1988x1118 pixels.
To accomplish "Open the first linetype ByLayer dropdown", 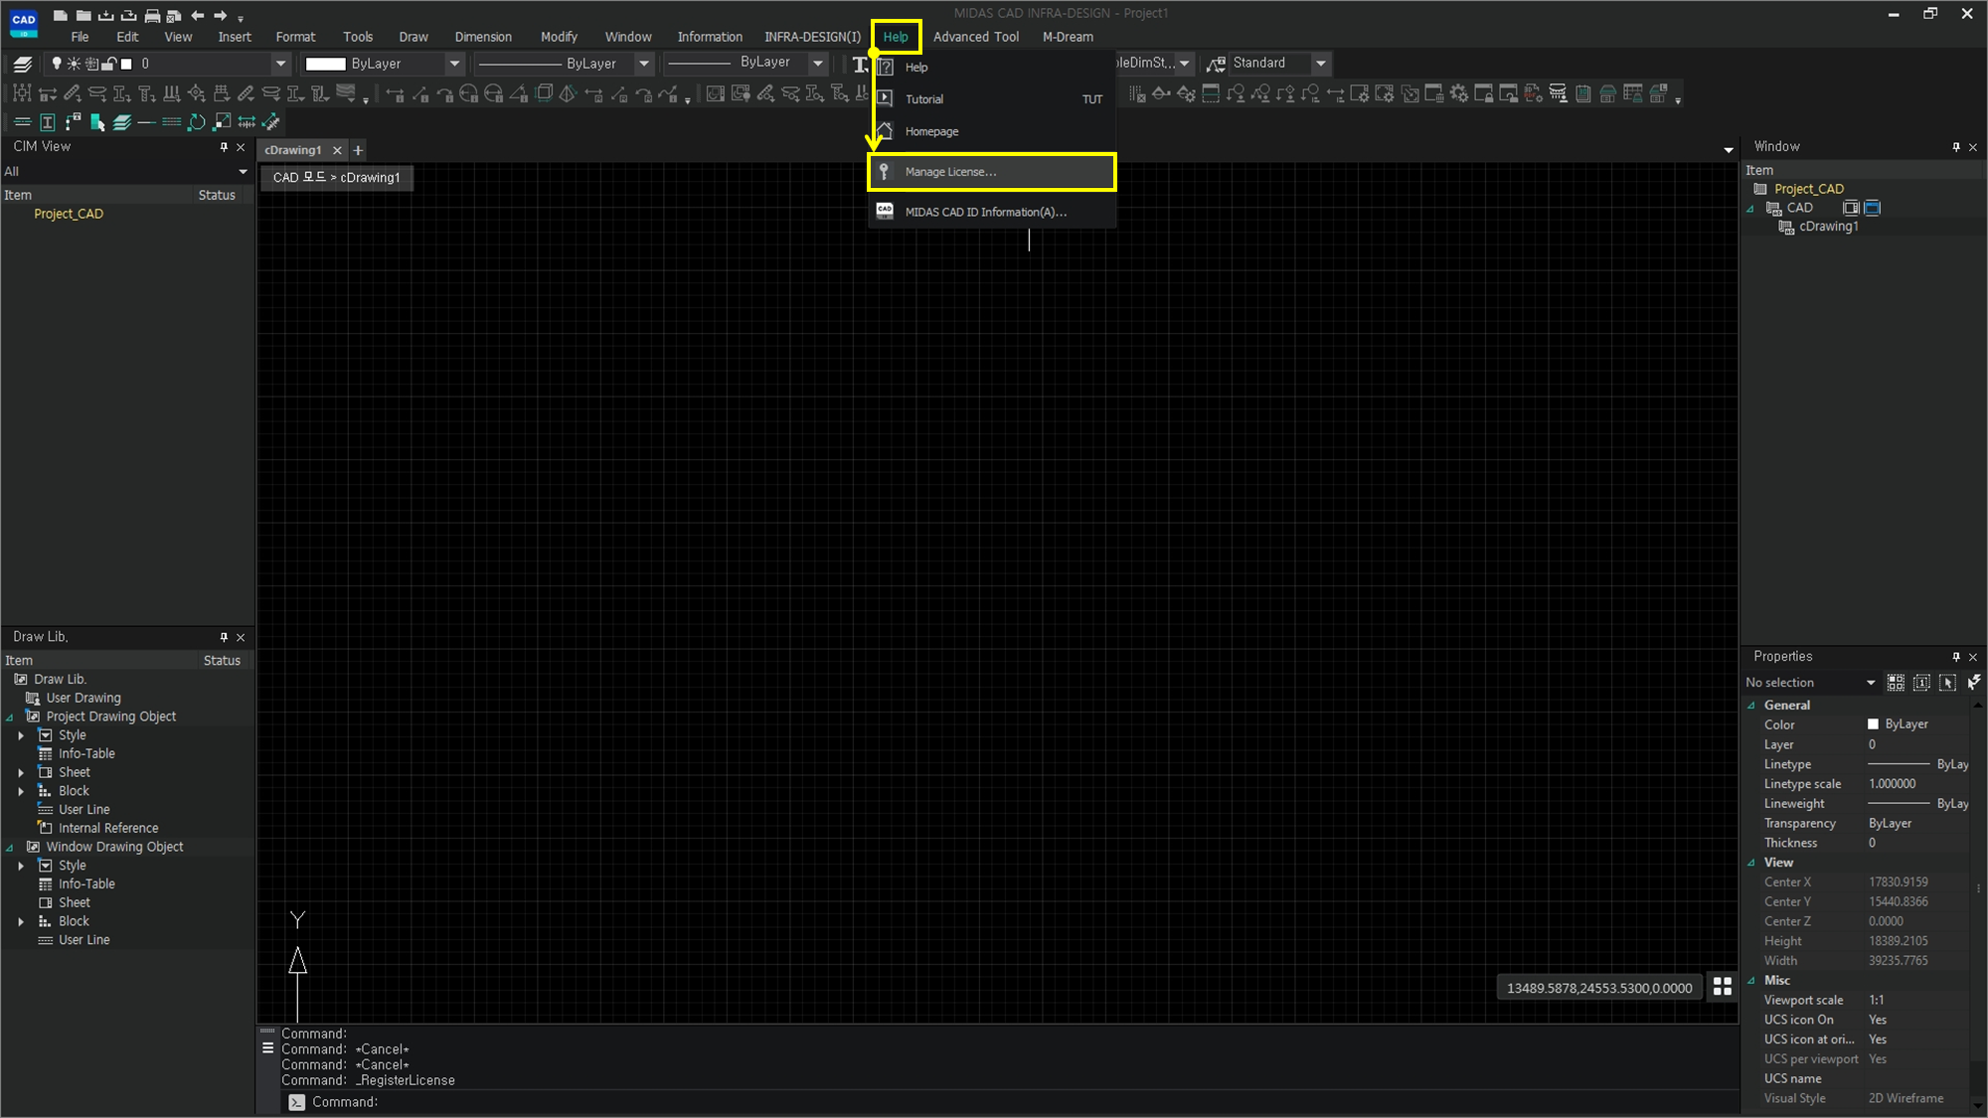I will tap(644, 64).
